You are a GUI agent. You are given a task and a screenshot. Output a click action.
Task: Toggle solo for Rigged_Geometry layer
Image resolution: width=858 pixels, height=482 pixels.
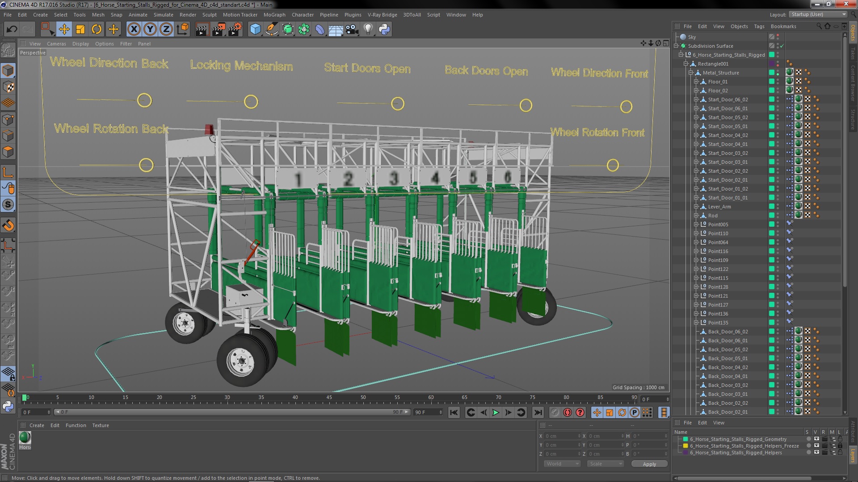(x=808, y=439)
